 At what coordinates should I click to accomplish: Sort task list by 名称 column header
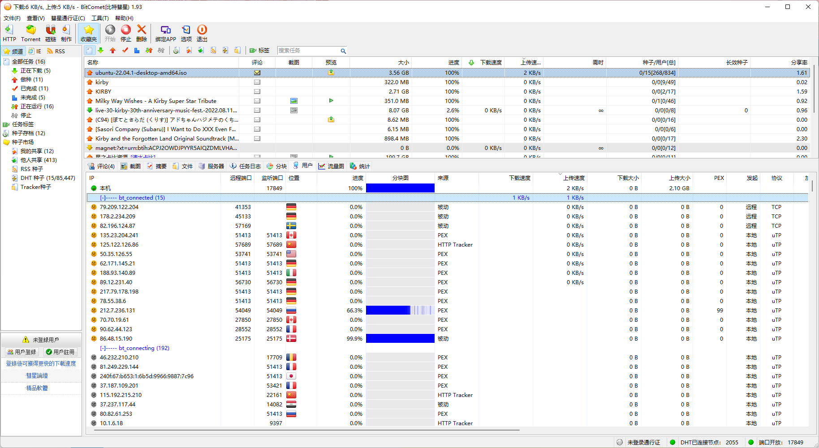coord(161,63)
